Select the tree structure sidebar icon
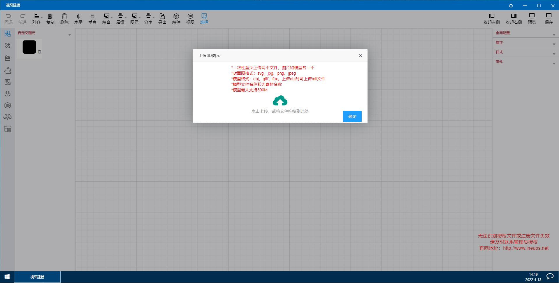The image size is (559, 283). (8, 129)
